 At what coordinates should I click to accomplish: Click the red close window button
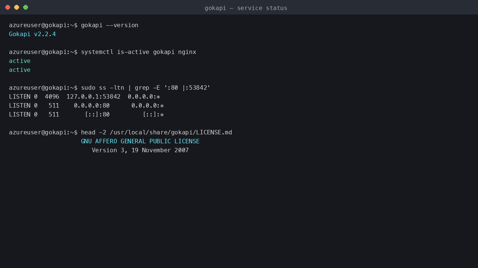coord(7,7)
